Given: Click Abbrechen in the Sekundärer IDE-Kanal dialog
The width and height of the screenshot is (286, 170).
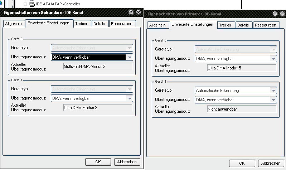Looking at the screenshot, I should click(127, 162).
